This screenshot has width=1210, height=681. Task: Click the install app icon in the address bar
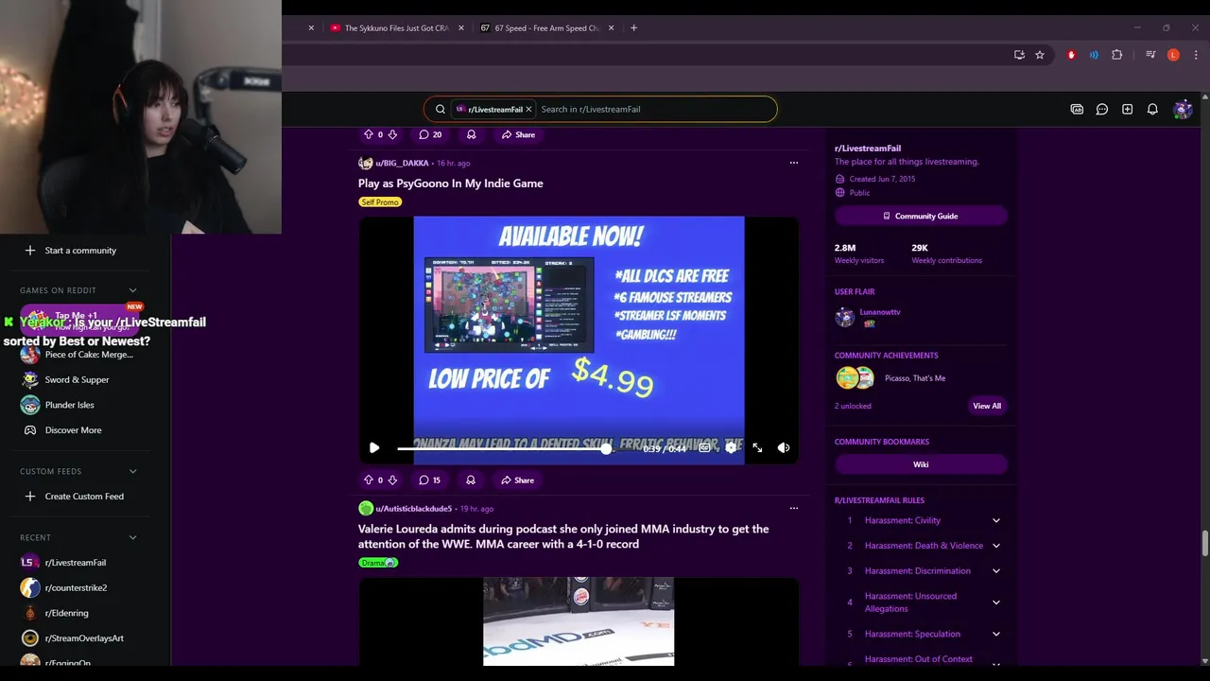pos(1019,55)
